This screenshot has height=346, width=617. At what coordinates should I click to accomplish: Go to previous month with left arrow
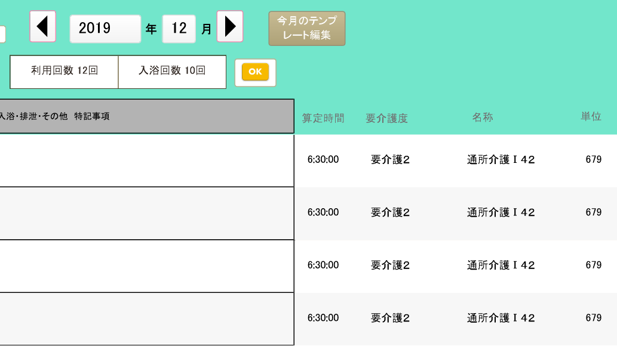pos(43,26)
